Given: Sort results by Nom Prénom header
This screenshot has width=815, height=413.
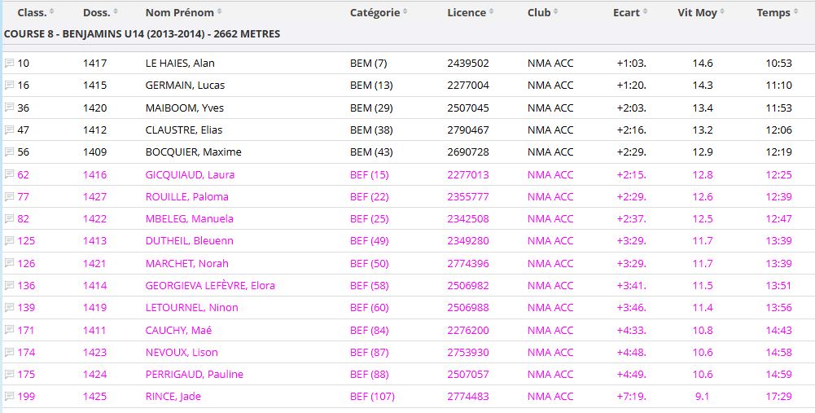Looking at the screenshot, I should point(183,12).
